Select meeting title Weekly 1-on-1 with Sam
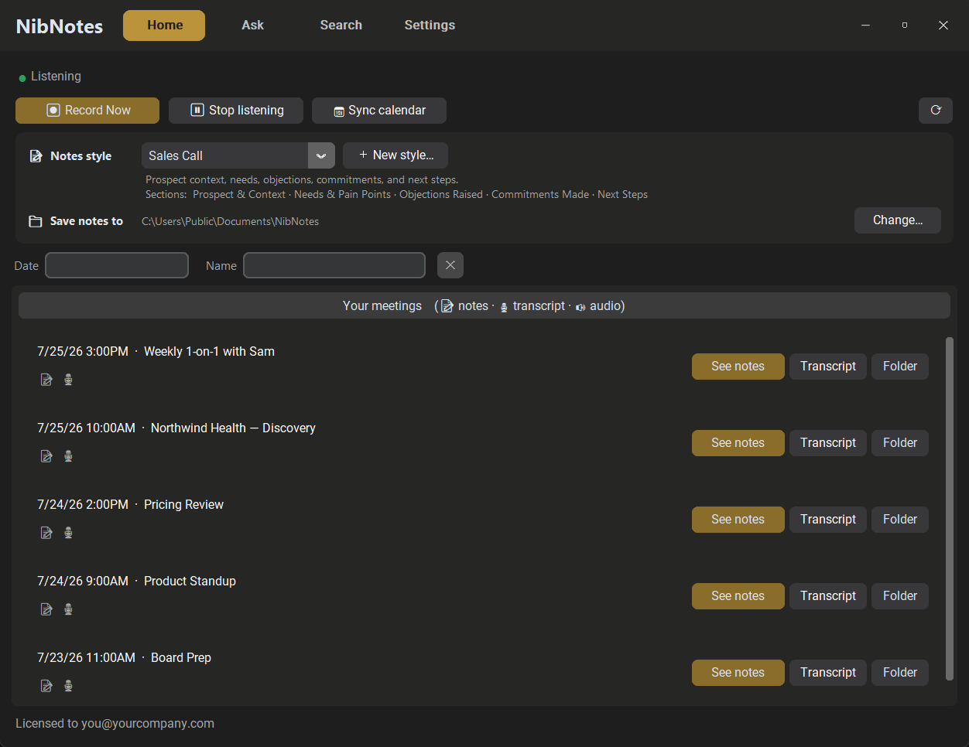969x747 pixels. coord(209,351)
